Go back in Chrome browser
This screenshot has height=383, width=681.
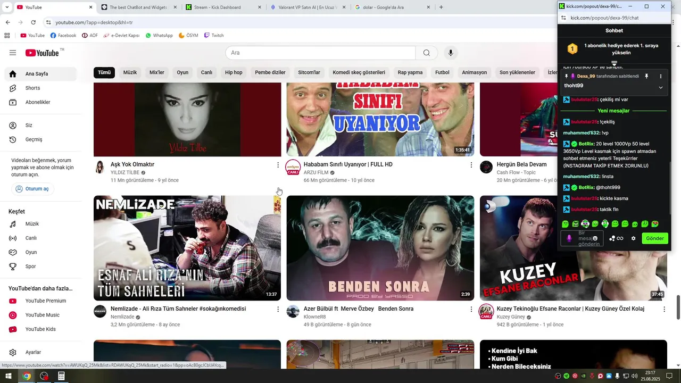(x=7, y=22)
